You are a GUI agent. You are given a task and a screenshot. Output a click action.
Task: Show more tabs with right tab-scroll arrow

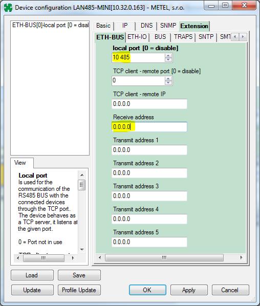(x=243, y=37)
